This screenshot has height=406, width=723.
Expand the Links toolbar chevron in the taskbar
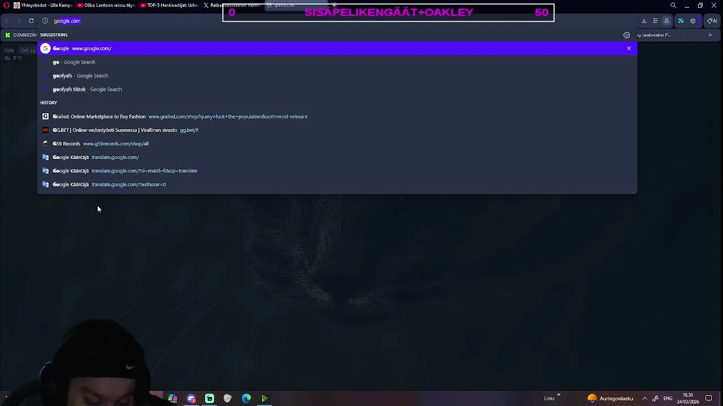pyautogui.click(x=559, y=395)
